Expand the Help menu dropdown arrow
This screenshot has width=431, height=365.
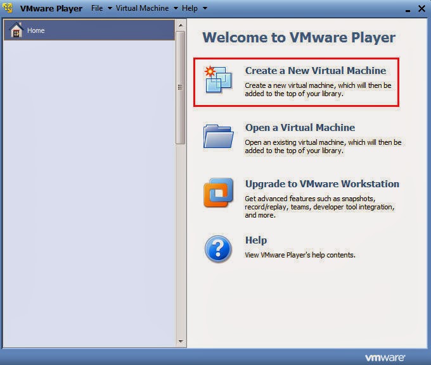coord(205,8)
